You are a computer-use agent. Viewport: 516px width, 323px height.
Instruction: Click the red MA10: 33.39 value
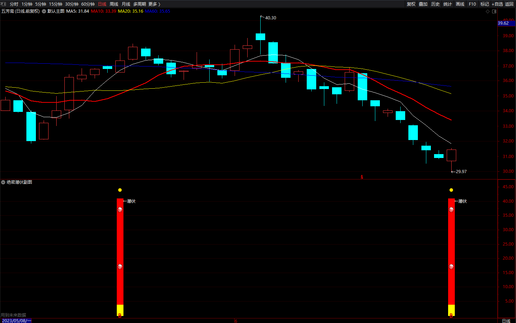tap(103, 11)
